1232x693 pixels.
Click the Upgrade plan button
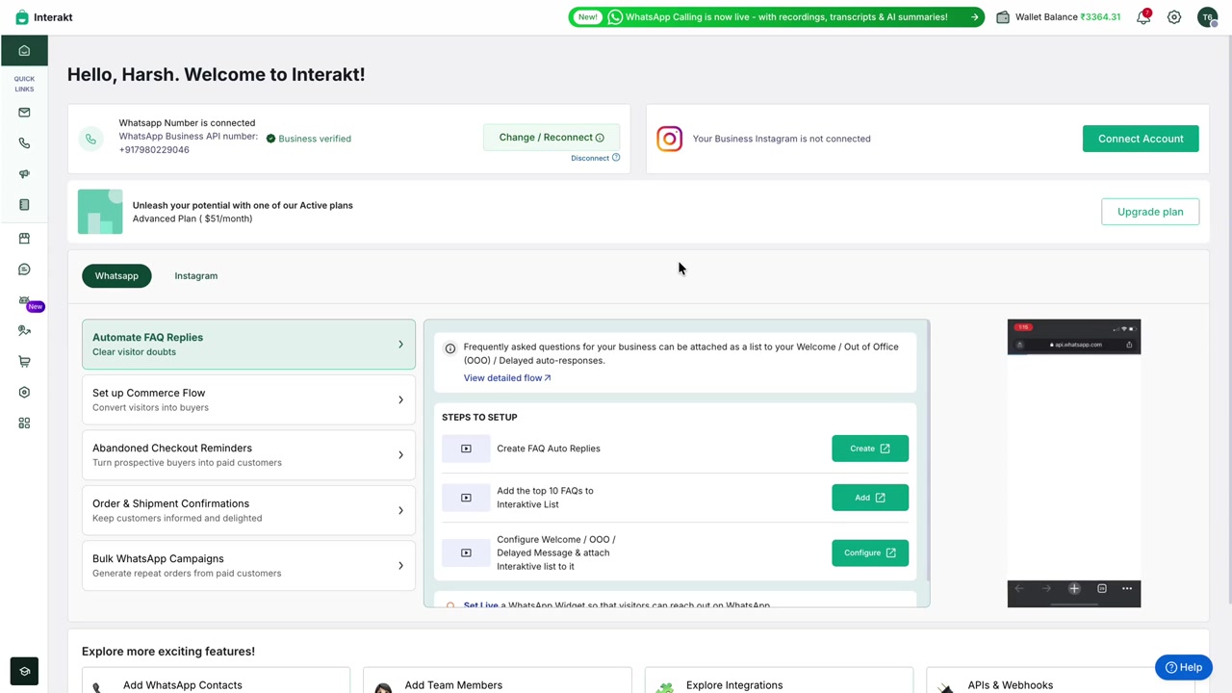[x=1150, y=212]
